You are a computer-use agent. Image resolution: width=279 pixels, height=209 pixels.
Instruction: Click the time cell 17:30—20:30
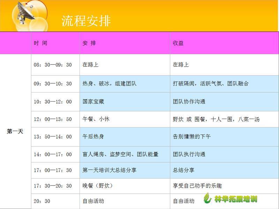tap(55, 186)
